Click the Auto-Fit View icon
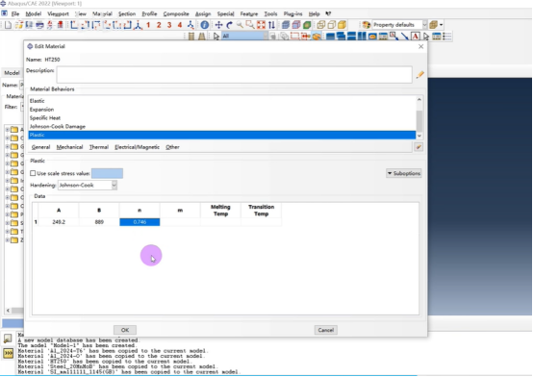 click(x=261, y=25)
